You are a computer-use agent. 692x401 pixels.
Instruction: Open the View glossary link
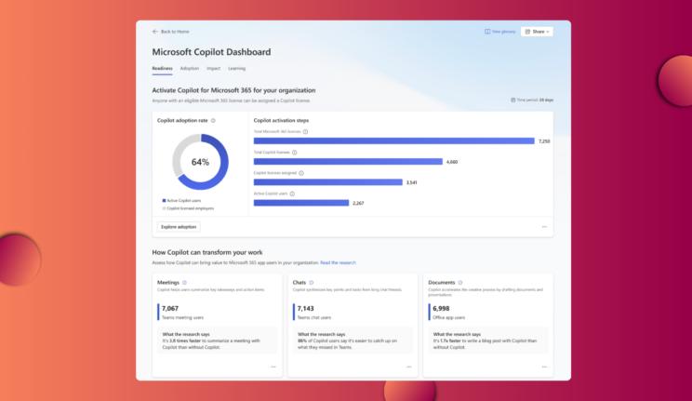(x=503, y=32)
